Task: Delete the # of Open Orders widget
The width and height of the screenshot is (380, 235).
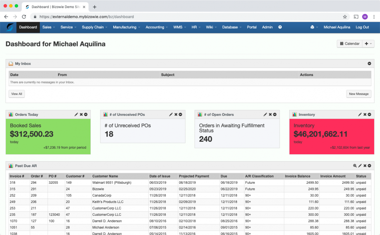Action: coord(270,115)
